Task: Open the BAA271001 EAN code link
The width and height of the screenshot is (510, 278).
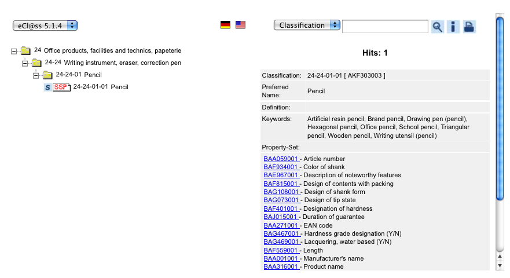Action: [x=281, y=225]
